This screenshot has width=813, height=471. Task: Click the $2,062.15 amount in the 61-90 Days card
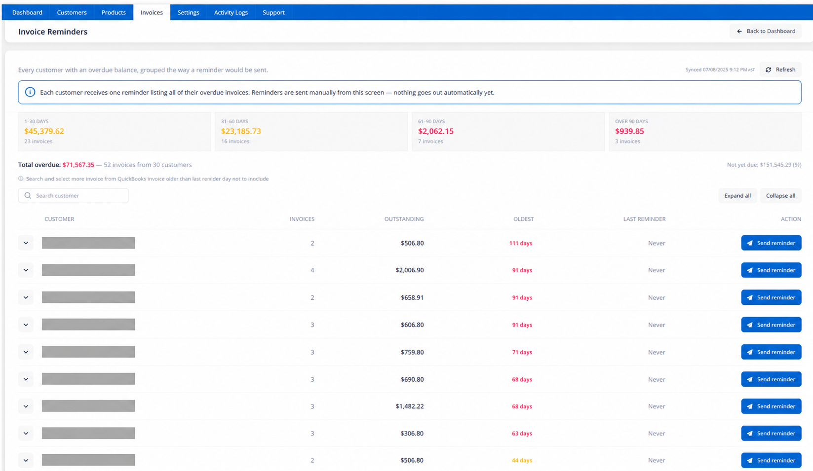coord(436,131)
